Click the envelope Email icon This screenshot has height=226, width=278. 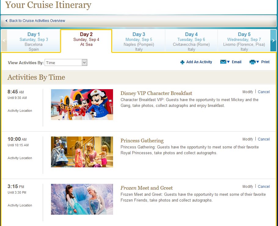click(223, 62)
